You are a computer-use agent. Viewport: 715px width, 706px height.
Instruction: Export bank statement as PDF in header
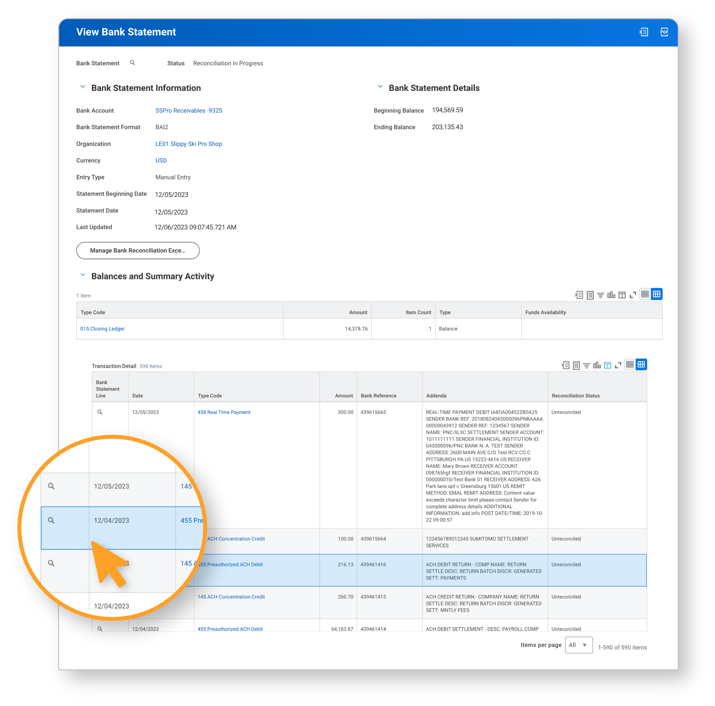point(664,32)
